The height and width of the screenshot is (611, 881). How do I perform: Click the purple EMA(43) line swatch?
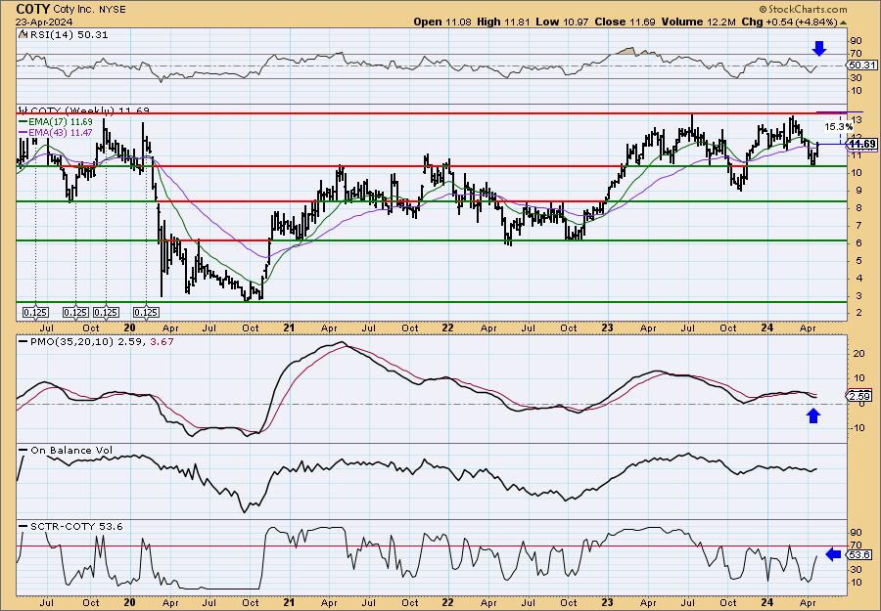pyautogui.click(x=25, y=132)
